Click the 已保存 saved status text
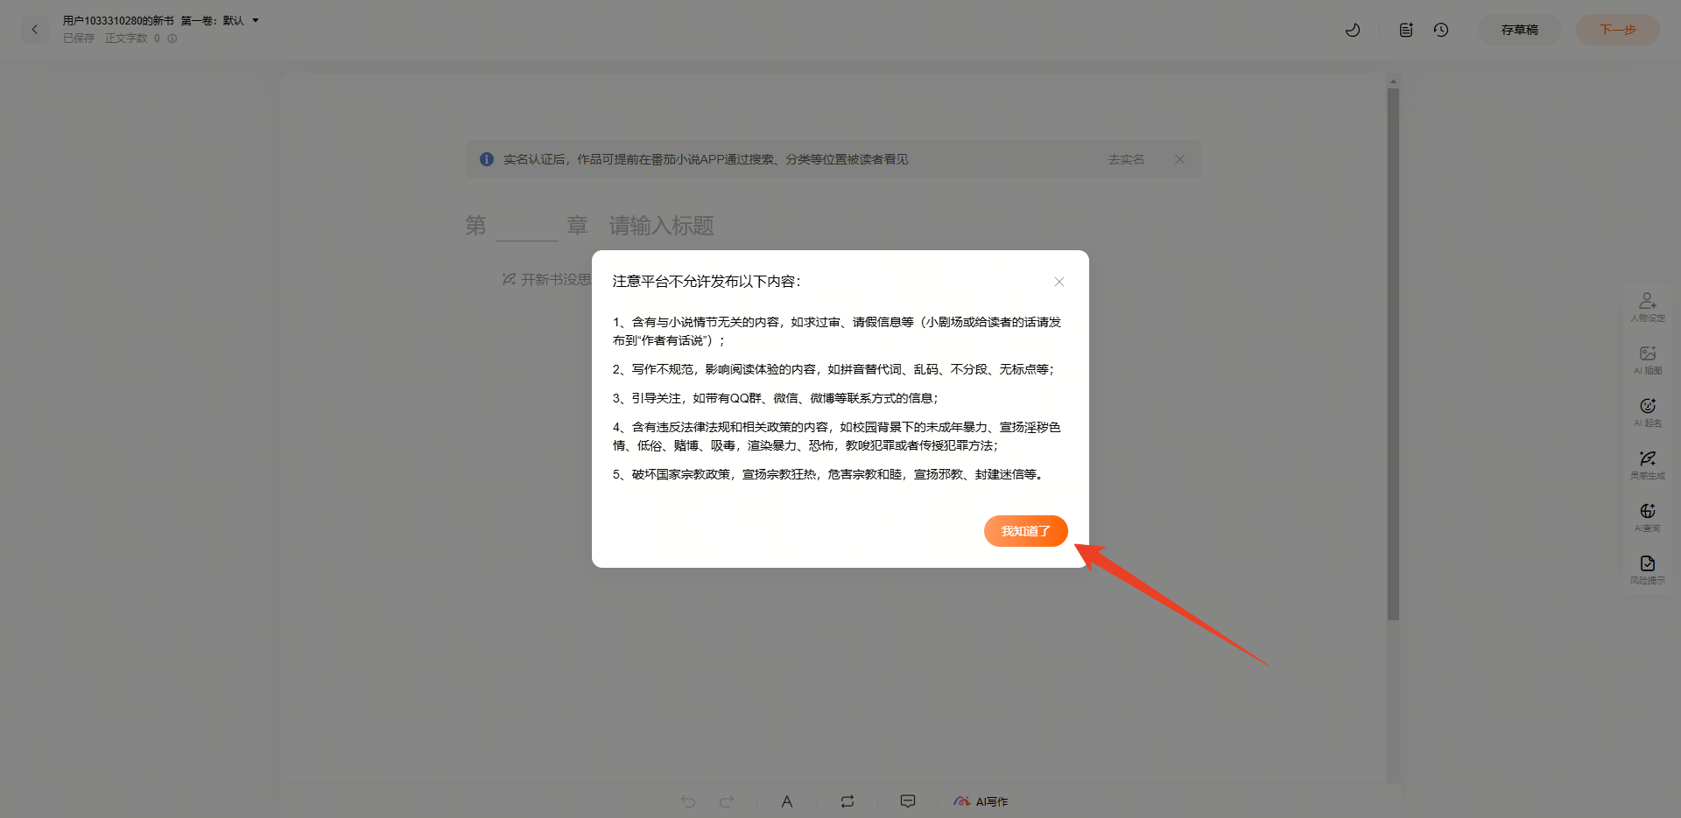This screenshot has width=1681, height=818. point(79,38)
